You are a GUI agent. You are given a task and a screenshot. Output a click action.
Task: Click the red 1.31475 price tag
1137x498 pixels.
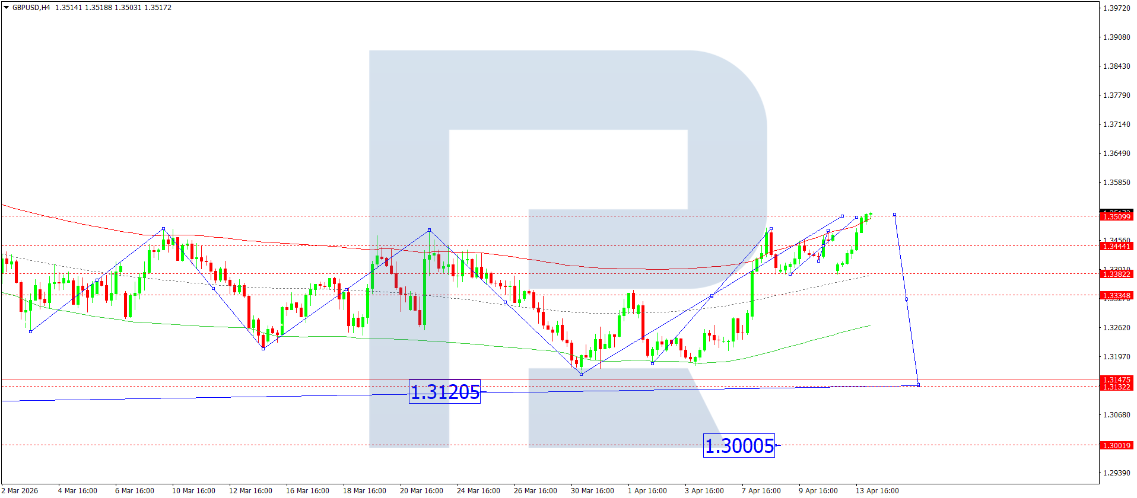[1116, 379]
